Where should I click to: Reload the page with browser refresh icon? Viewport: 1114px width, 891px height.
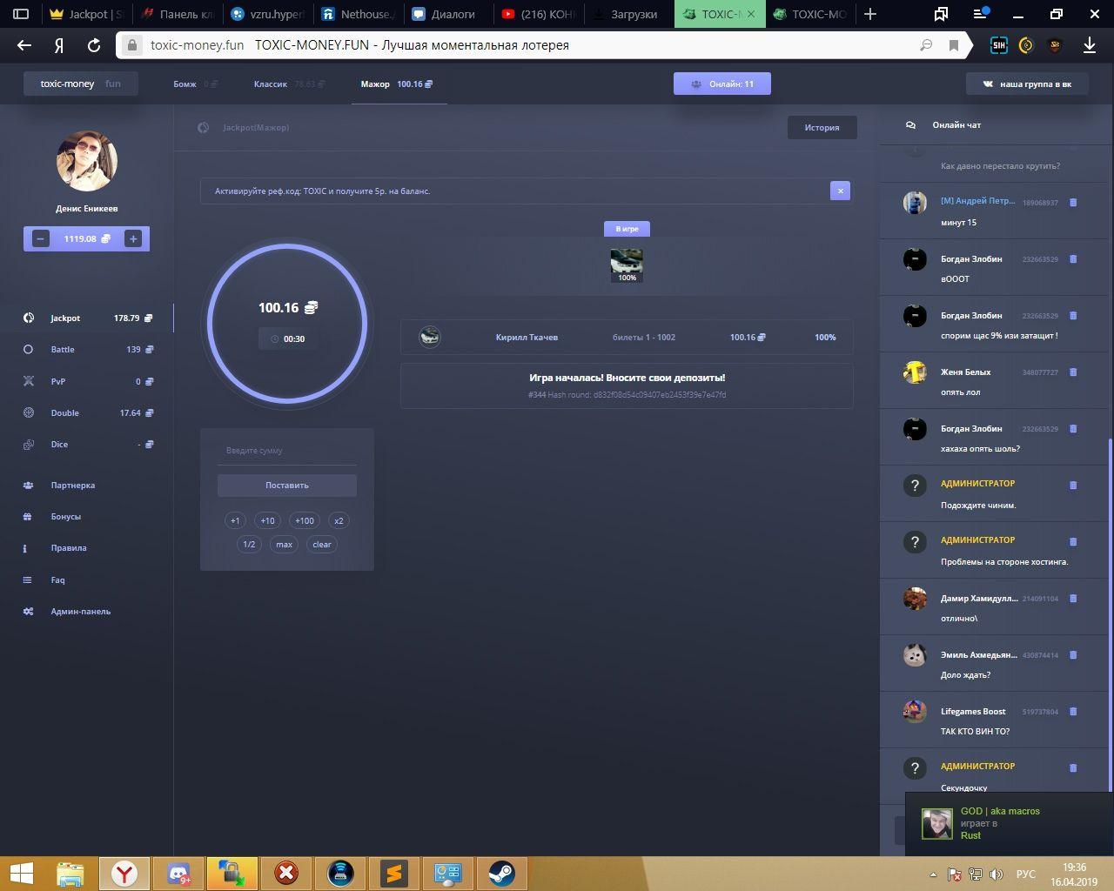(x=94, y=45)
